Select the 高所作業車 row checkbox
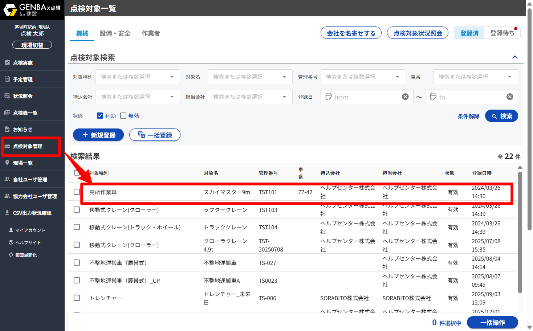This screenshot has width=533, height=331. 77,192
